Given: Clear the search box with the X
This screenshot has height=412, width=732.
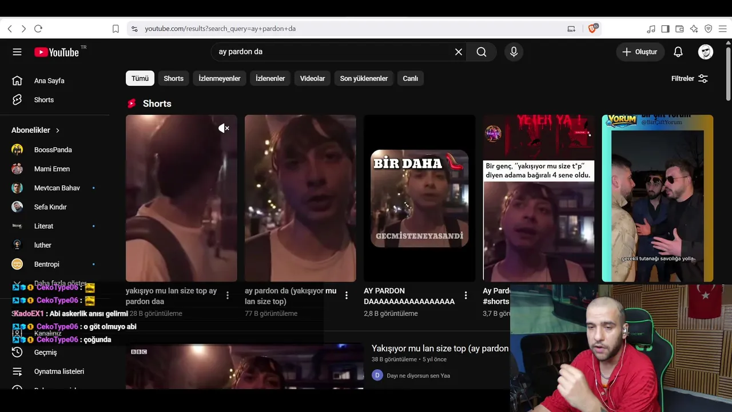Looking at the screenshot, I should coord(459,52).
